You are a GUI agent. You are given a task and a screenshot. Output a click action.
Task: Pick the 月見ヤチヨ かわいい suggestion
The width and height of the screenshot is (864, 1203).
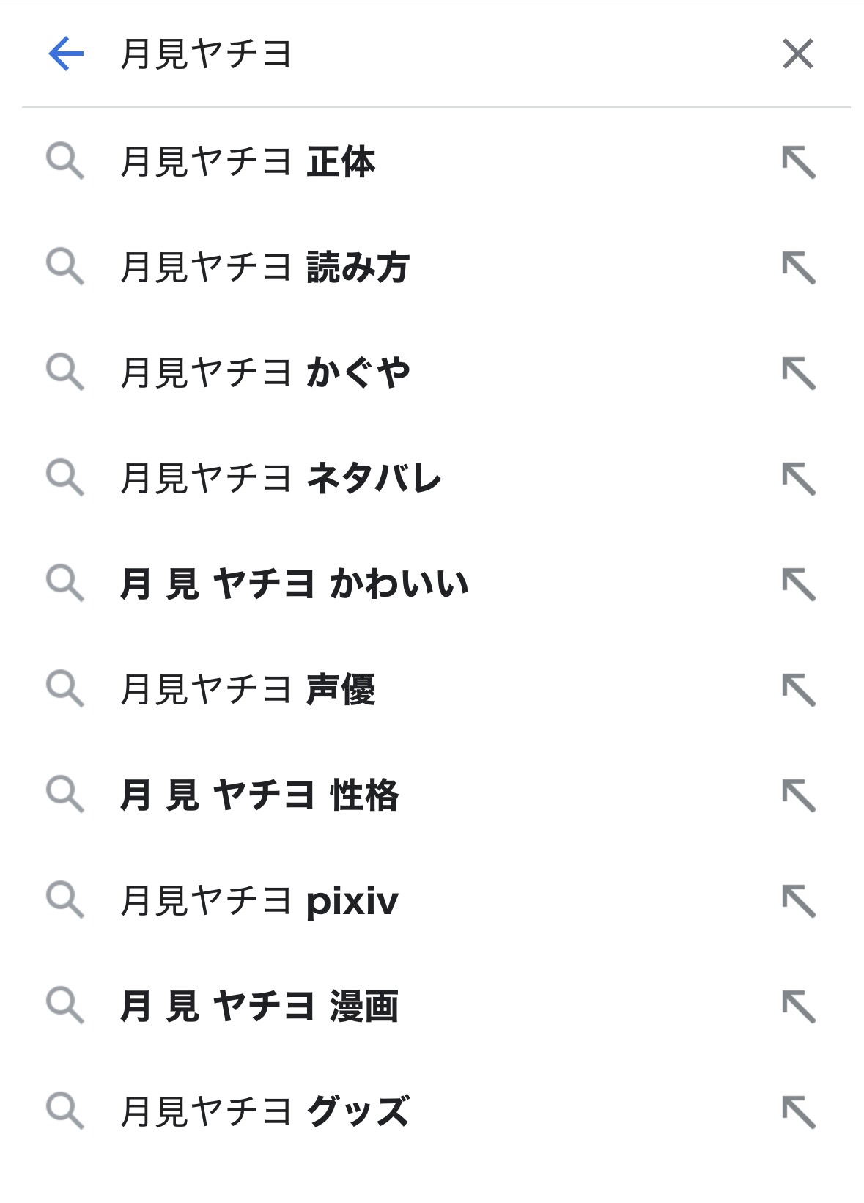coord(294,584)
